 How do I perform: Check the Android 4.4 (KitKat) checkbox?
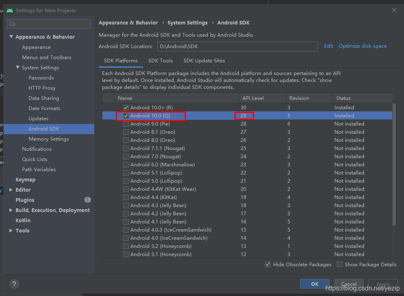tap(126, 197)
